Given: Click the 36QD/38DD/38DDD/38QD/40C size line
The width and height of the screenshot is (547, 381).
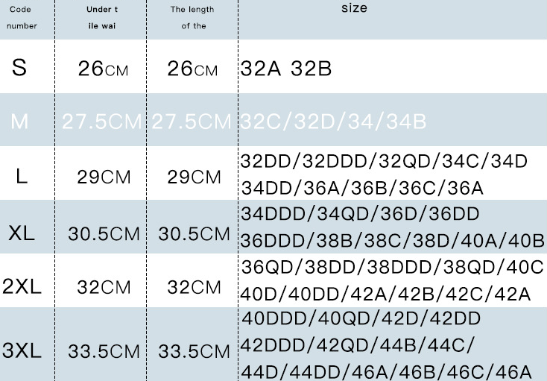Looking at the screenshot, I should [x=392, y=268].
